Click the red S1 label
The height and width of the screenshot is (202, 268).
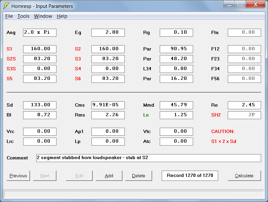(x=9, y=49)
